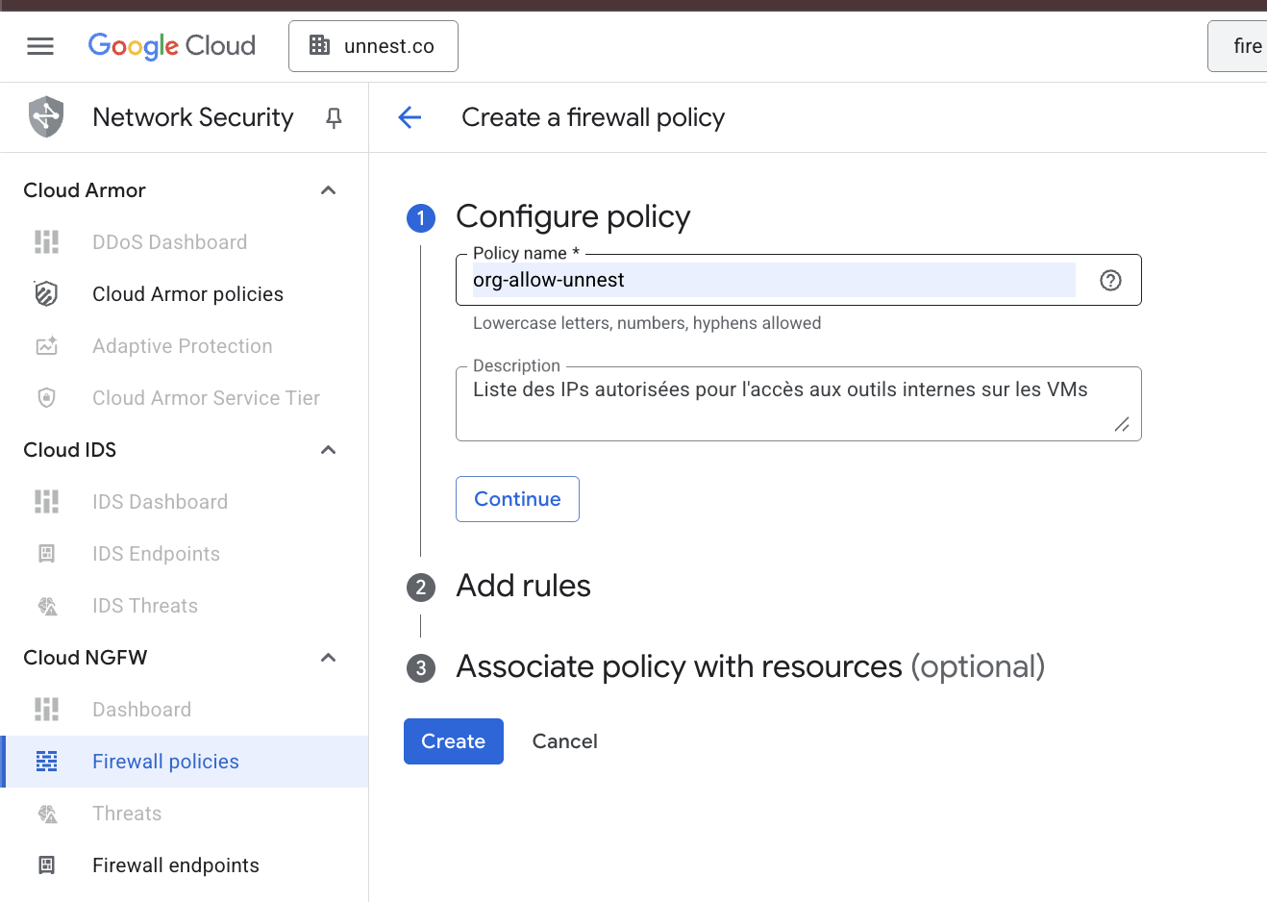The image size is (1267, 902).
Task: Open Cloud Armor policies page
Action: click(187, 294)
